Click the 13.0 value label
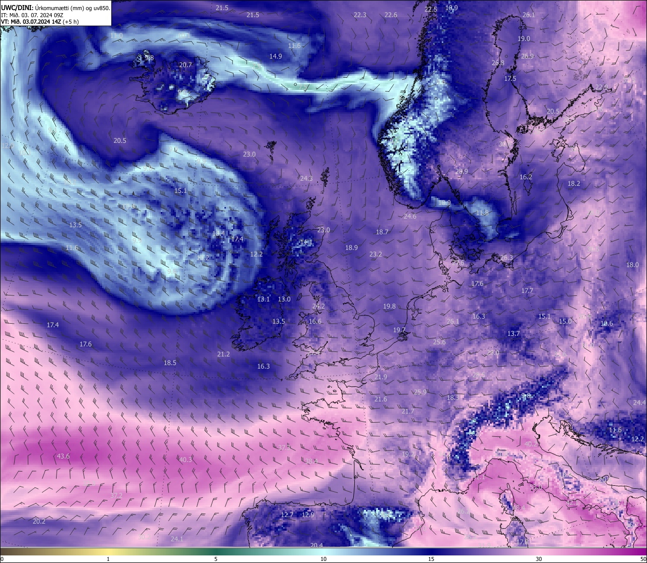Image resolution: width=647 pixels, height=563 pixels. pos(284,299)
